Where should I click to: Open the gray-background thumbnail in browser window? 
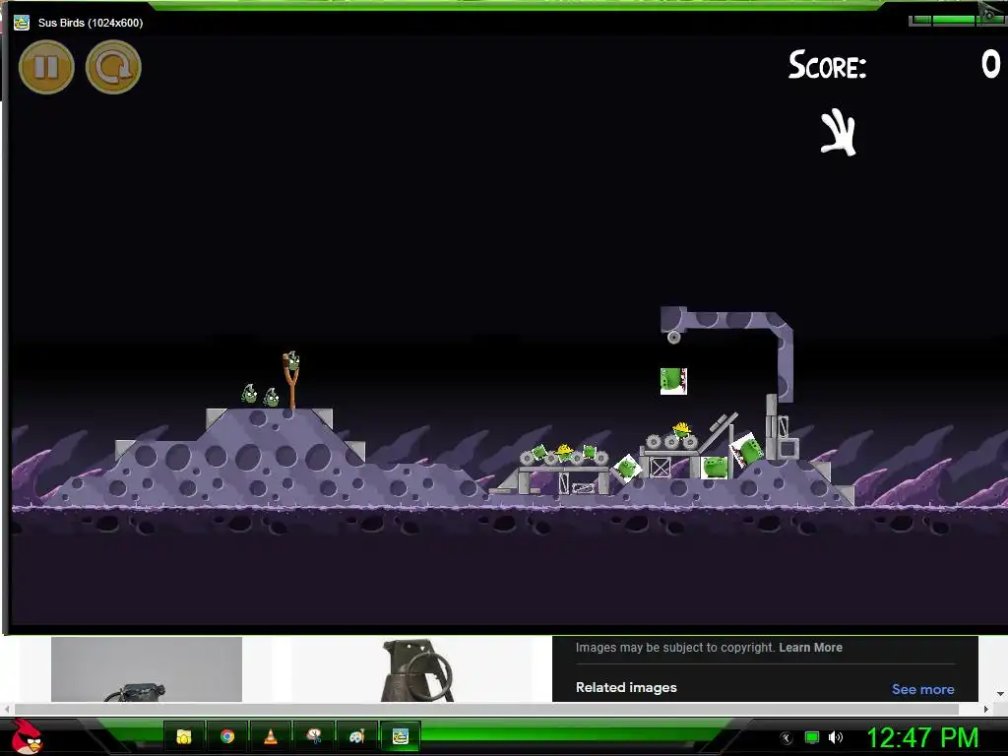point(147,669)
